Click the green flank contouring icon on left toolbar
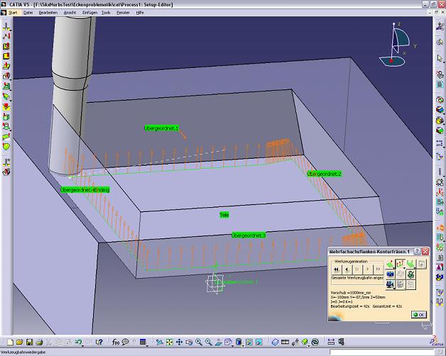Viewport: 446px width, 356px height. (6, 137)
